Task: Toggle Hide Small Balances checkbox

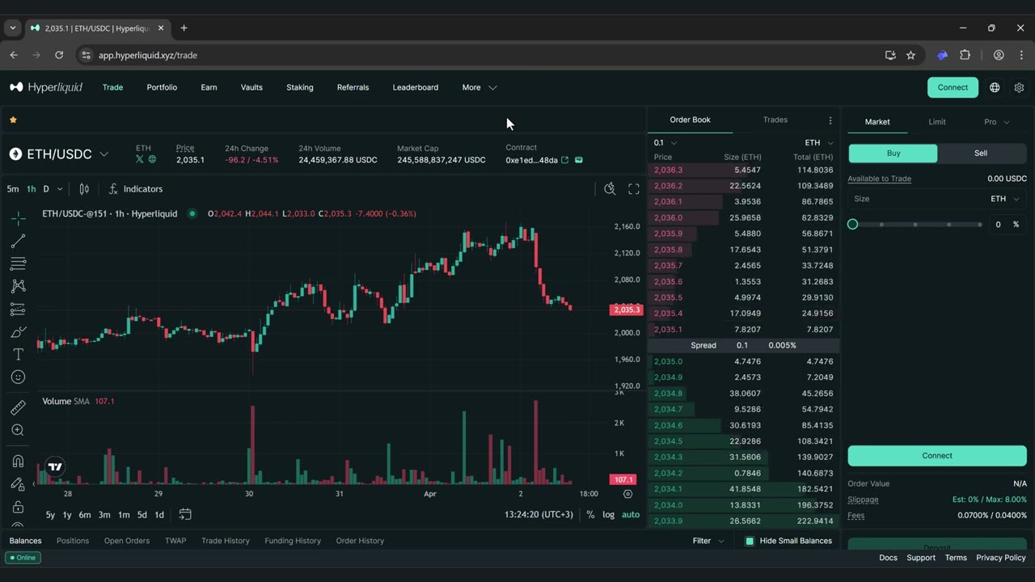Action: tap(750, 541)
